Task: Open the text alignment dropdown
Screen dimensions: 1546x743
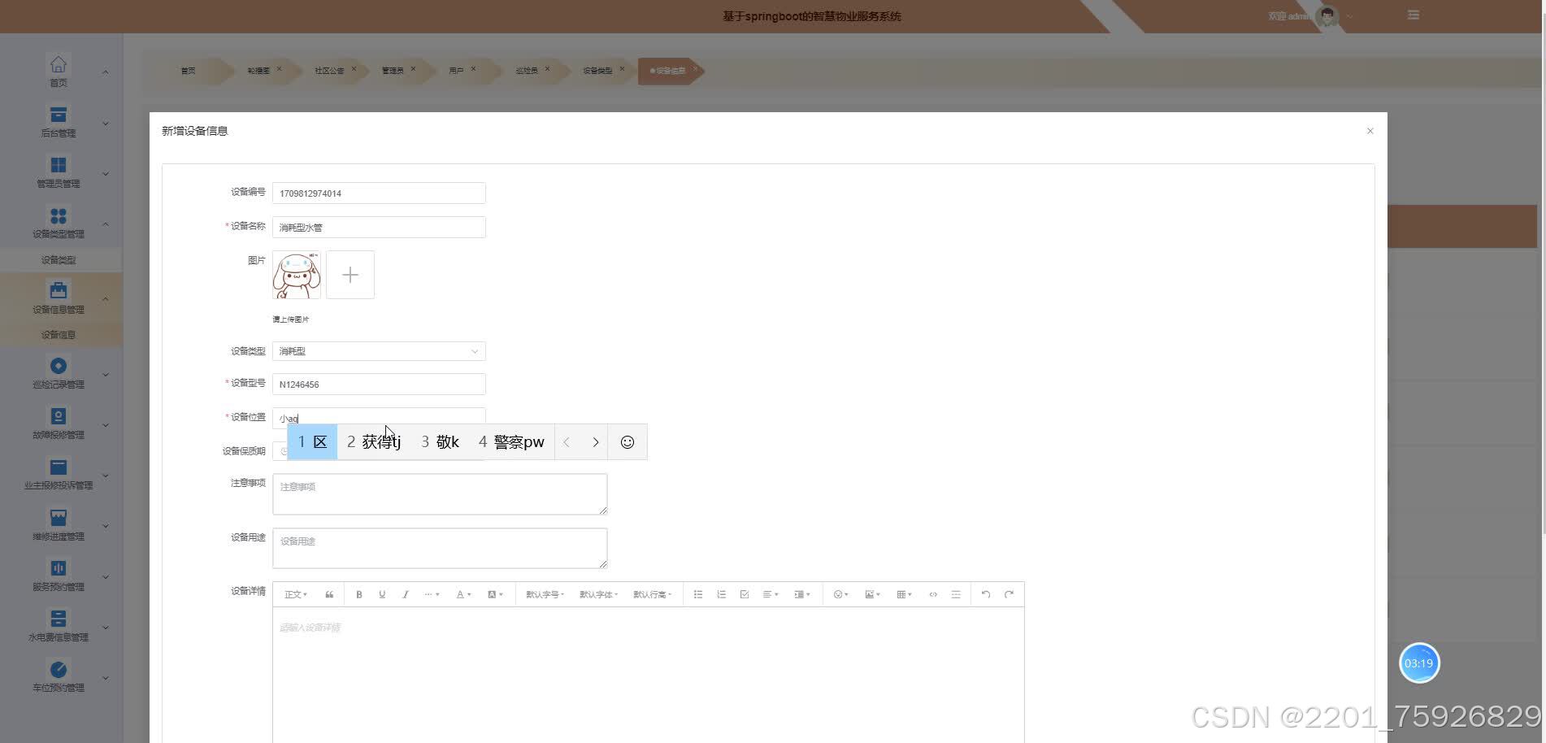Action: (771, 594)
